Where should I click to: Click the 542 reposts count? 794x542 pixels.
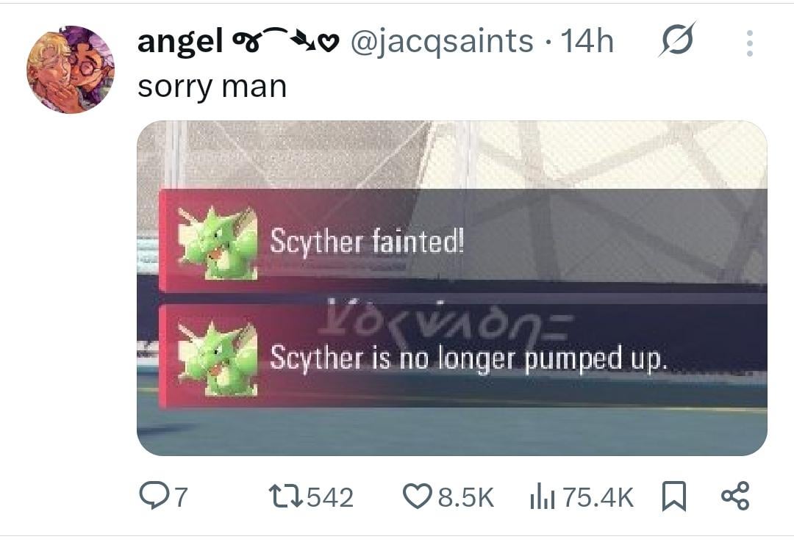point(330,497)
